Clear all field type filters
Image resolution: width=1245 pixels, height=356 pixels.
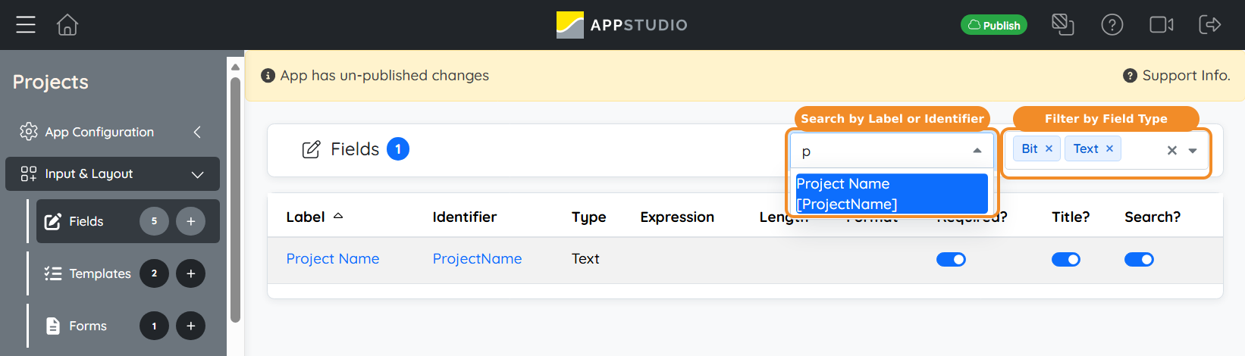[x=1172, y=150]
